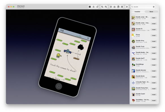The height and width of the screenshot is (112, 165).
Task: Install Doodle Army
Action: [154, 41]
